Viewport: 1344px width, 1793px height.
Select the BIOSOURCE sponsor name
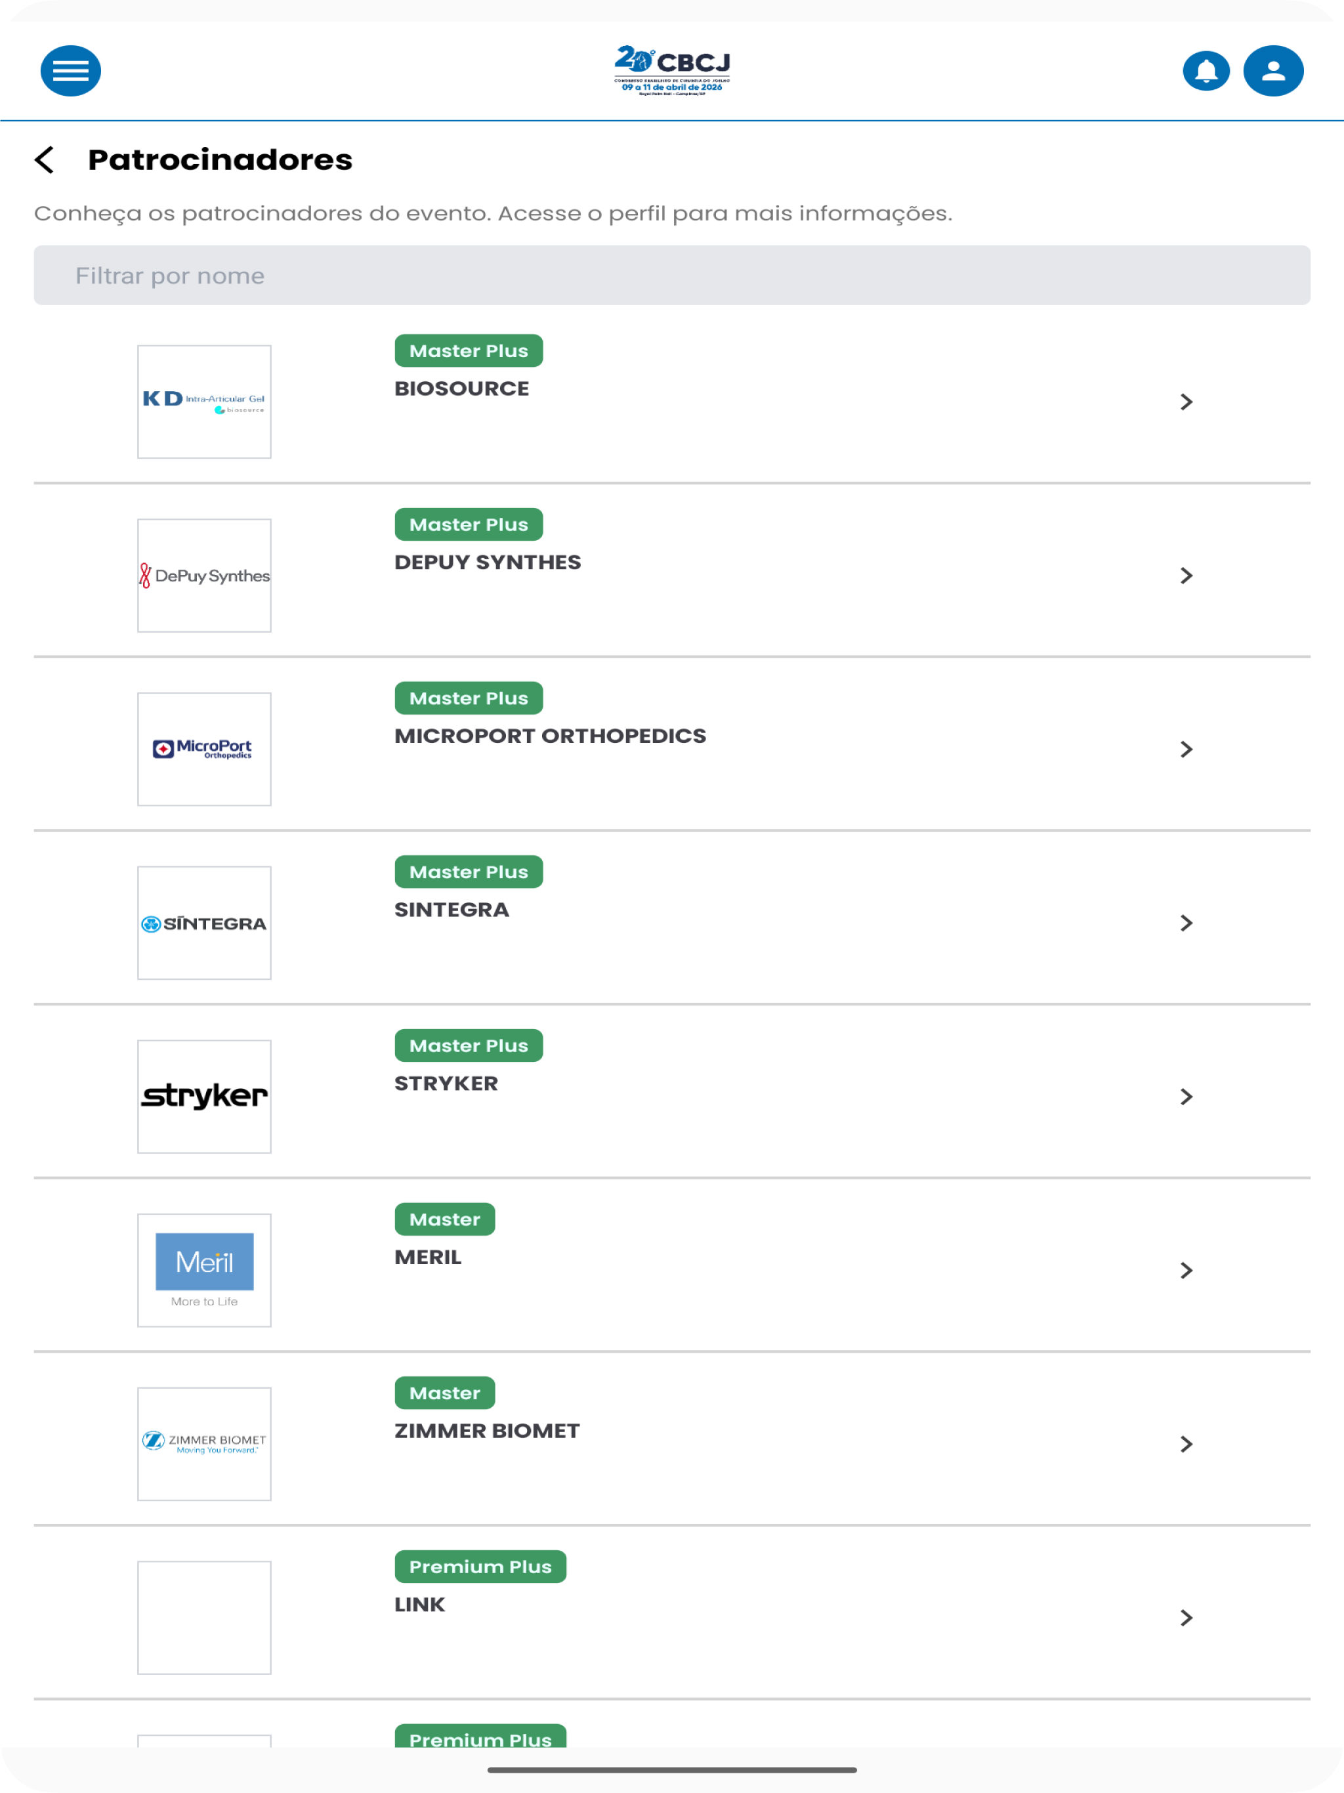(x=461, y=389)
